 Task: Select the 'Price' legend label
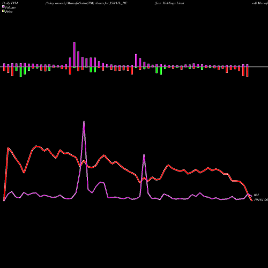tap(9, 12)
